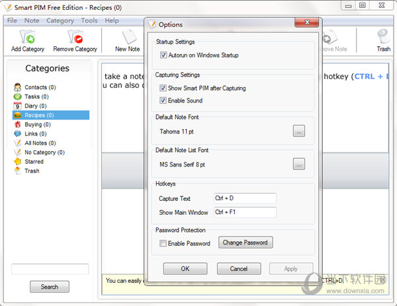Image resolution: width=397 pixels, height=306 pixels.
Task: Open font picker for Default Note Font
Action: point(299,131)
